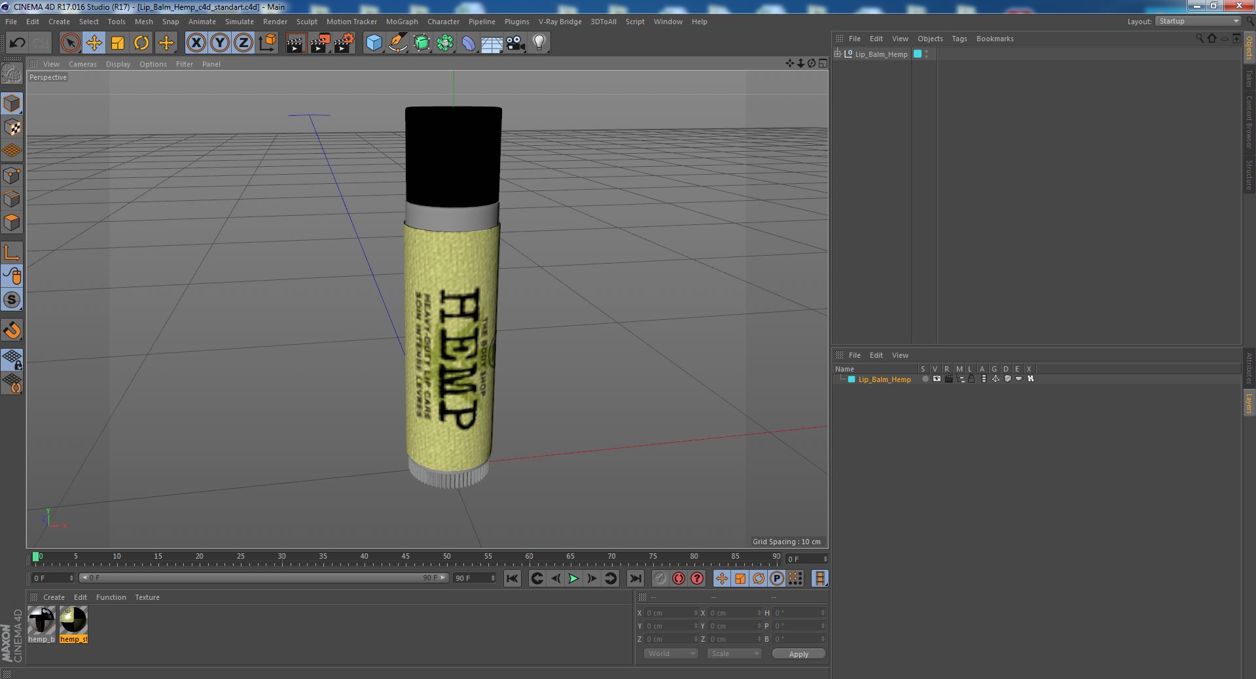Click the Apply coordinates button
Screen dimensions: 1256x679
click(798, 653)
